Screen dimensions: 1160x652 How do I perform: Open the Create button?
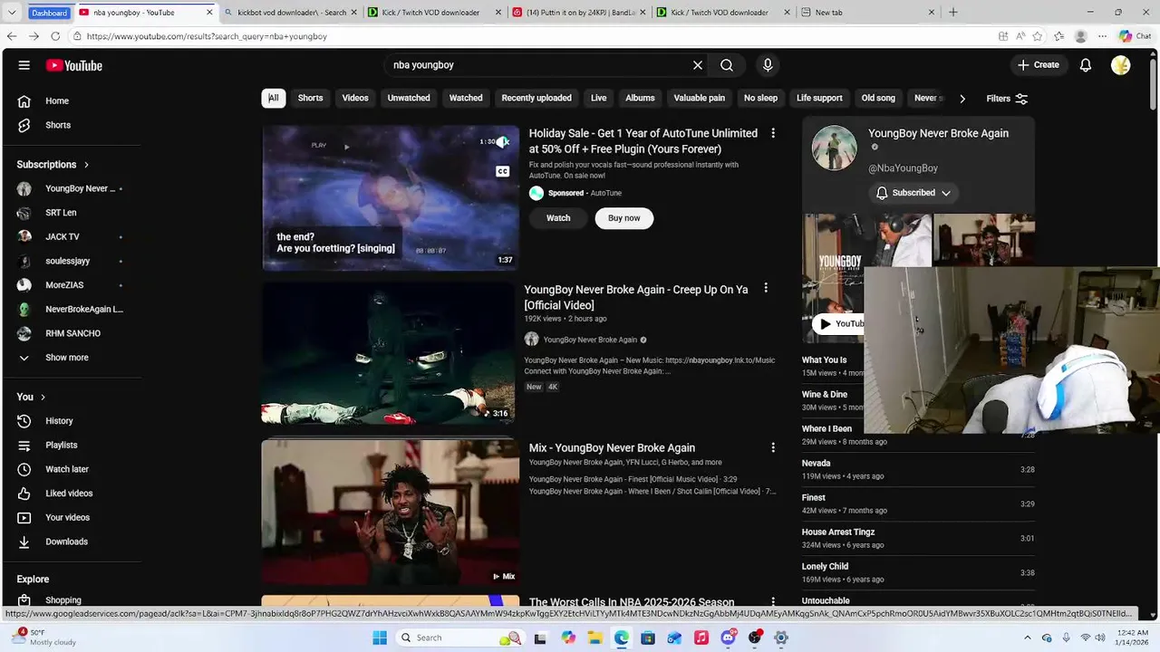1038,65
